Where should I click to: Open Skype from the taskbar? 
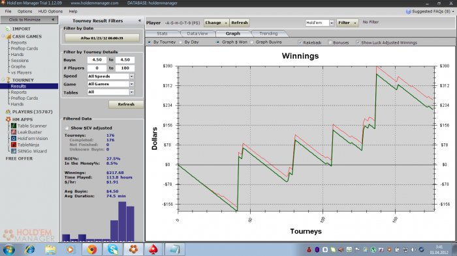point(113,249)
